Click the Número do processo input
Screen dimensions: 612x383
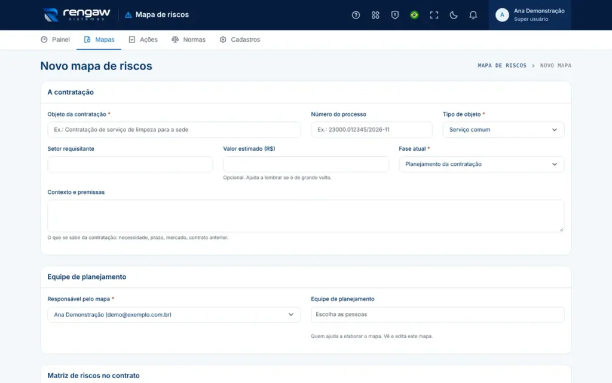click(x=371, y=130)
